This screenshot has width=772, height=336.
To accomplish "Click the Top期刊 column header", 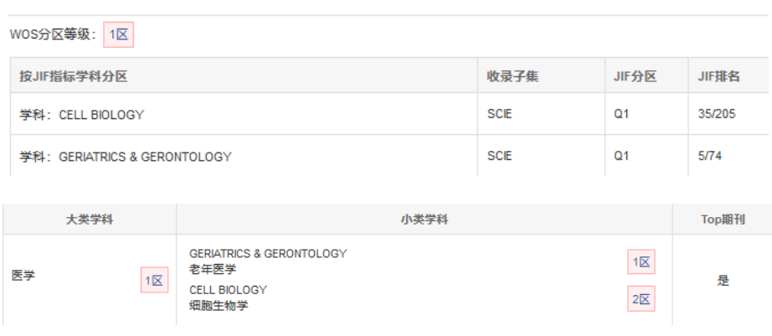I will click(x=722, y=220).
